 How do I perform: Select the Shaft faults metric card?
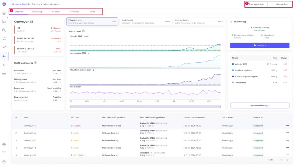tap(146, 21)
